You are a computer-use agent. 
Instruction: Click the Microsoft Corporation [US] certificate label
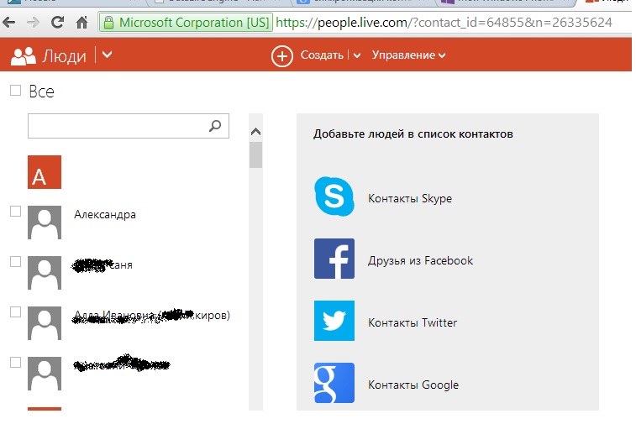[194, 23]
